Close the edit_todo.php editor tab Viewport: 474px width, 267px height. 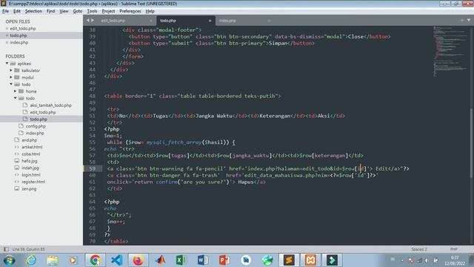[151, 21]
